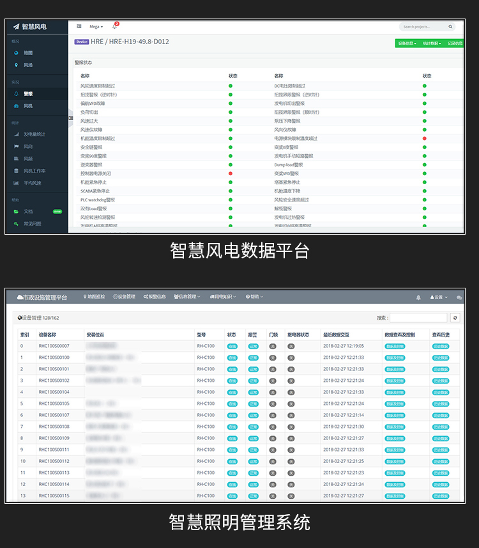Screen dimensions: 479x548
Task: Open the notification bell with red badge
Action: coord(115,26)
